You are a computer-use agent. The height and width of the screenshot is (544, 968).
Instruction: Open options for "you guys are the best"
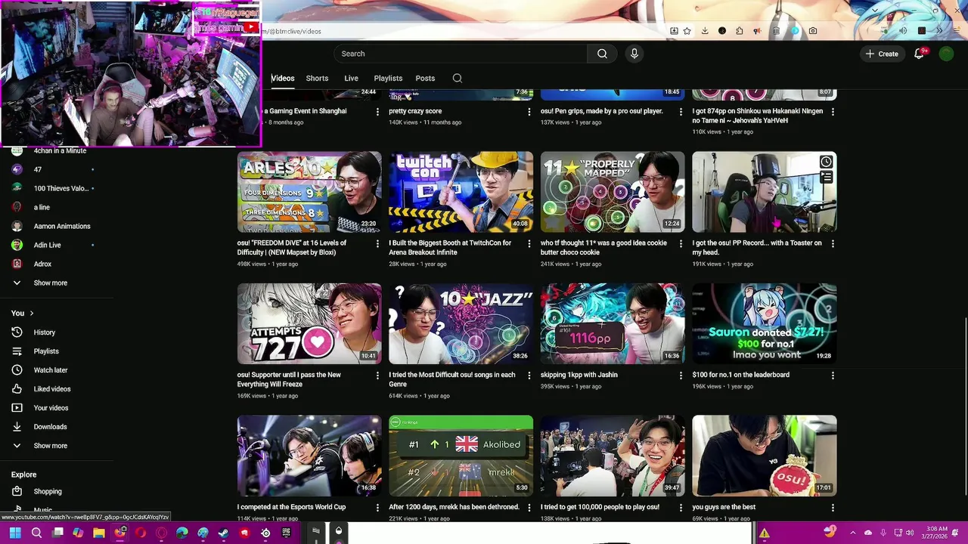833,508
